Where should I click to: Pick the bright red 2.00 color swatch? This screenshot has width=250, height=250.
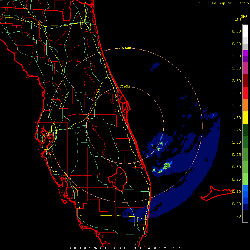[x=245, y=93]
